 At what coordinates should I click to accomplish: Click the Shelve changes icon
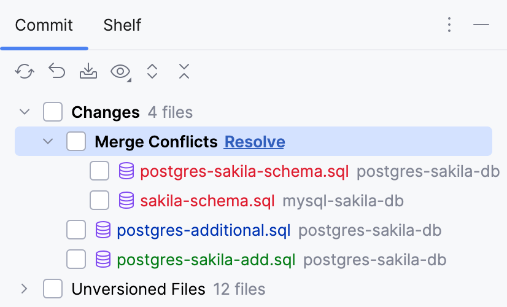[88, 72]
